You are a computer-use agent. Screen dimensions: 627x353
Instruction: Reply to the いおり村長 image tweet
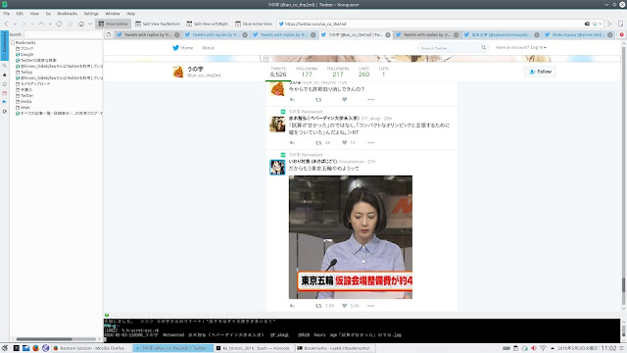click(292, 306)
